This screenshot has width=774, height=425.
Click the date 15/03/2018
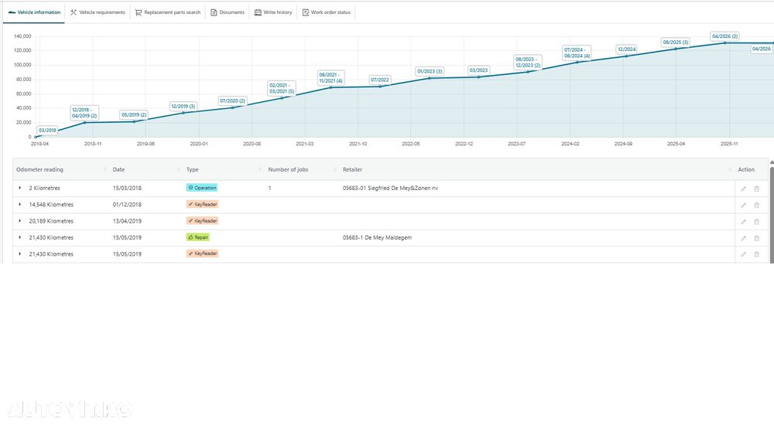tap(127, 188)
